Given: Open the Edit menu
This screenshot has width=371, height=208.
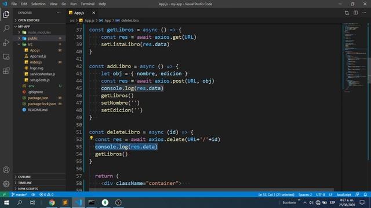Looking at the screenshot, I should point(24,4).
